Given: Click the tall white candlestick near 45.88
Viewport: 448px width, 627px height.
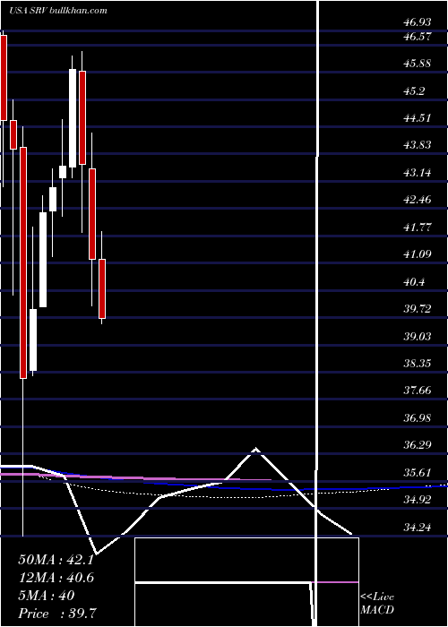Looking at the screenshot, I should coord(73,118).
